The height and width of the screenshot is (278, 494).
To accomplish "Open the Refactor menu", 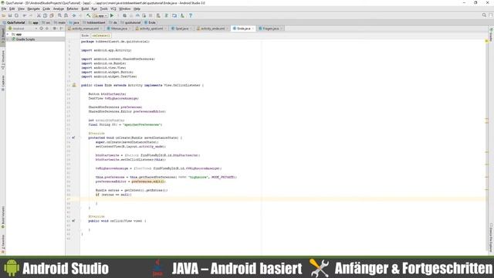I will (73, 8).
